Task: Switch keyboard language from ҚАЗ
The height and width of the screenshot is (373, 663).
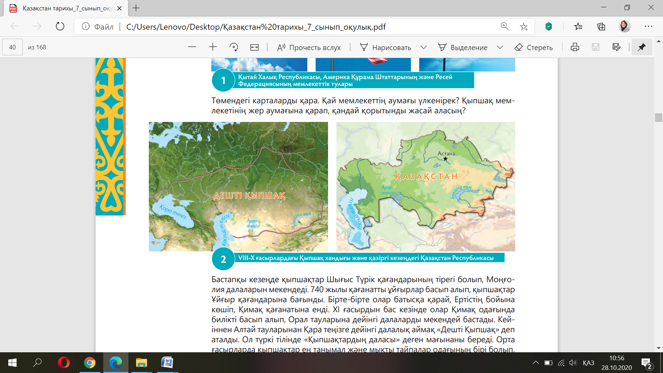Action: (588, 363)
